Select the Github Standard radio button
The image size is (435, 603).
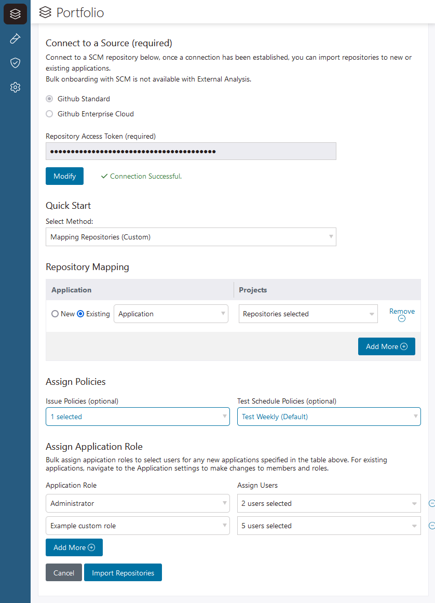tap(49, 99)
